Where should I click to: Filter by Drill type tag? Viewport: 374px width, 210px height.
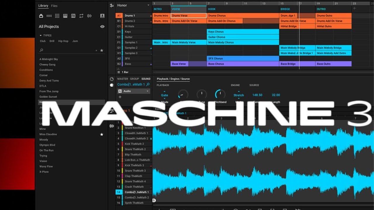click(52, 41)
